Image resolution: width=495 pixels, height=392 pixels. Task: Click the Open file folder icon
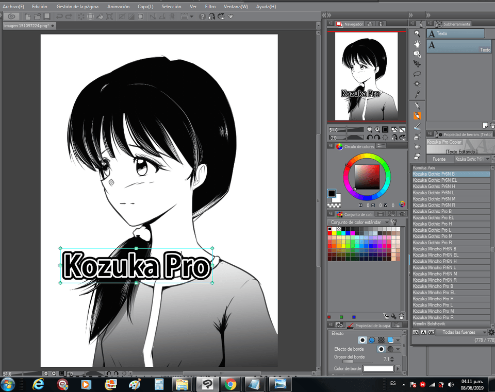pos(38,16)
